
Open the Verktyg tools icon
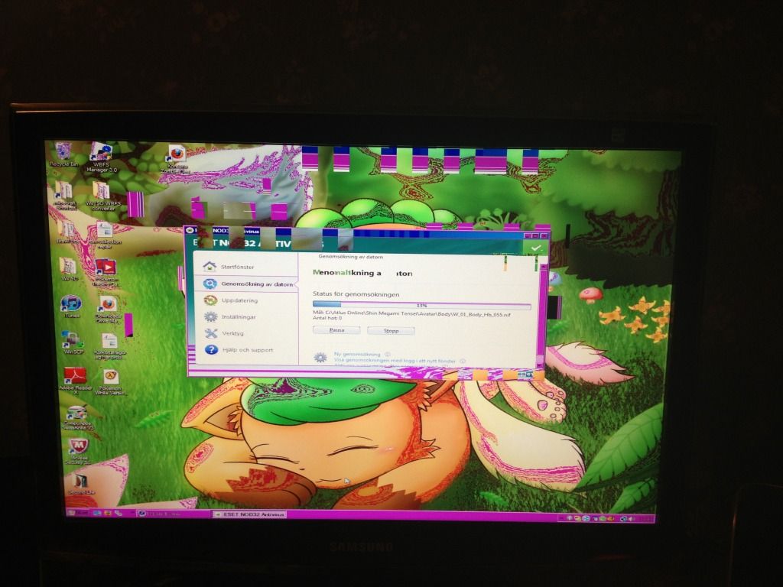click(211, 333)
